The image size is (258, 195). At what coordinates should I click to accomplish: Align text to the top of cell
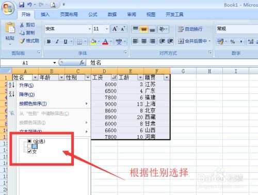(136, 29)
